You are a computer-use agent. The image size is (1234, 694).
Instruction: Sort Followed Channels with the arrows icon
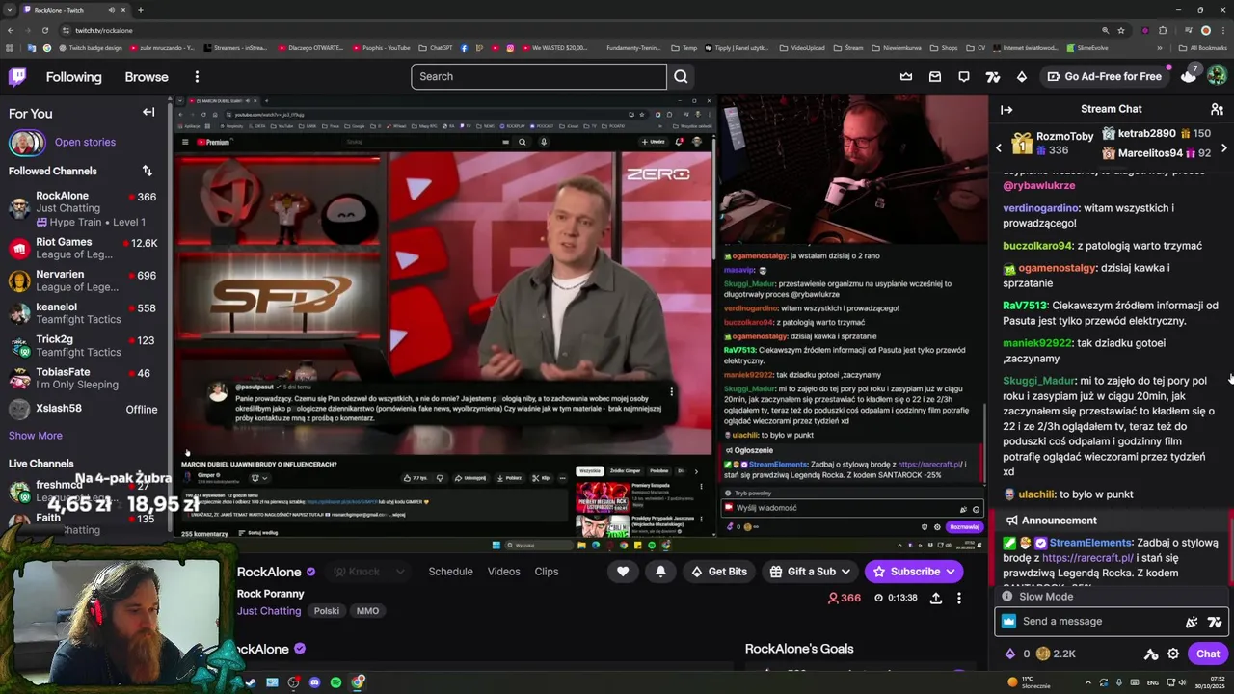(x=148, y=171)
